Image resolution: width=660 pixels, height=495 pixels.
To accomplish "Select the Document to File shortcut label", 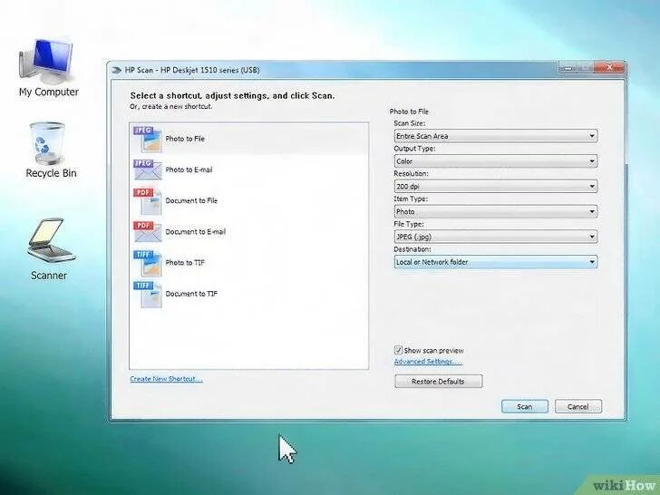I will (x=191, y=200).
